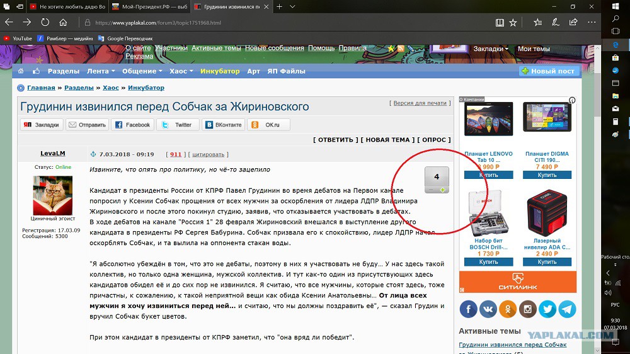Close the 'Грудинин извинился' tab
The width and height of the screenshot is (630, 354).
[x=266, y=7]
